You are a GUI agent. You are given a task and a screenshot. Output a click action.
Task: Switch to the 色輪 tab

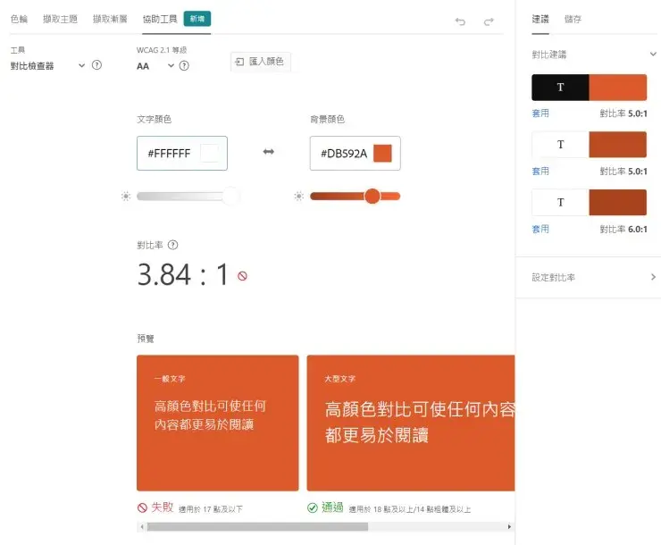[x=19, y=19]
